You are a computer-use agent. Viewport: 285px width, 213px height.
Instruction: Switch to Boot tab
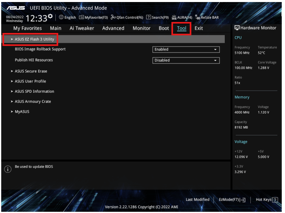[164, 28]
